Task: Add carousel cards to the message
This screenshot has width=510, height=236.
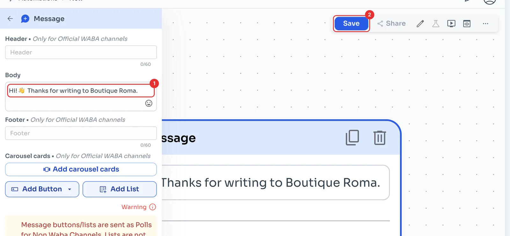Action: (81, 169)
